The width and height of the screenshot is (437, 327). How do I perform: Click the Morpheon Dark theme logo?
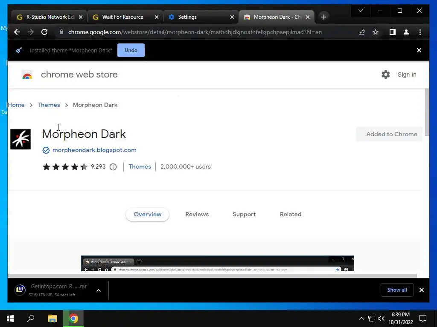(x=20, y=139)
